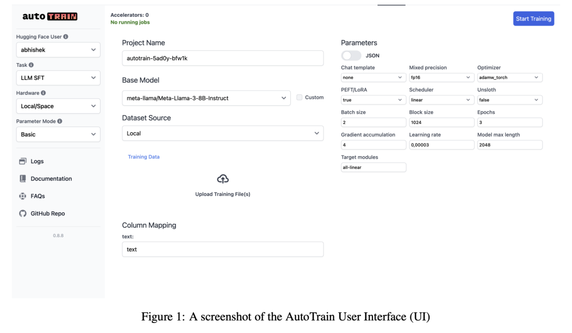Open the Task dropdown showing LLM SFT
572x333 pixels.
(x=58, y=78)
